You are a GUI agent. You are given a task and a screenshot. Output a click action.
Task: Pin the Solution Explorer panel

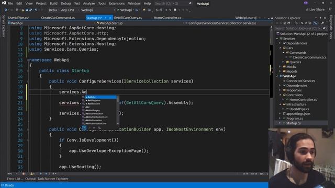click(320, 18)
